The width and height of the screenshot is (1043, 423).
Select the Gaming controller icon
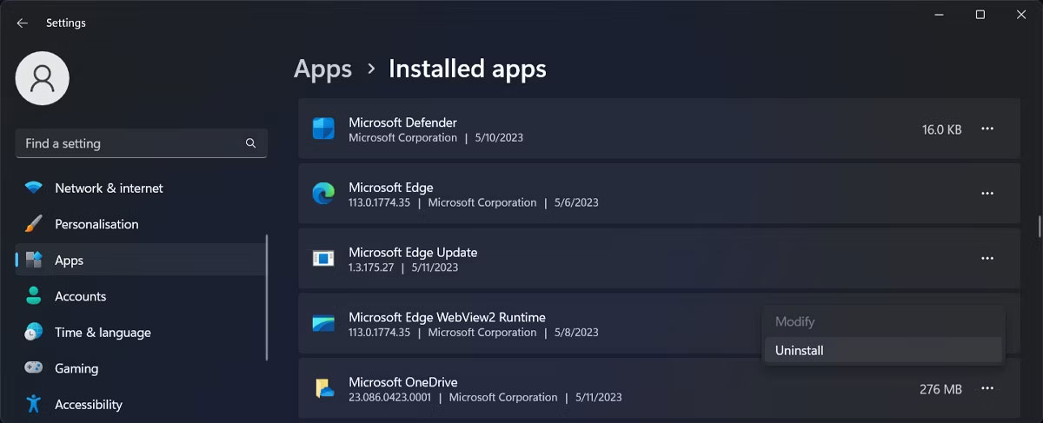tap(34, 368)
